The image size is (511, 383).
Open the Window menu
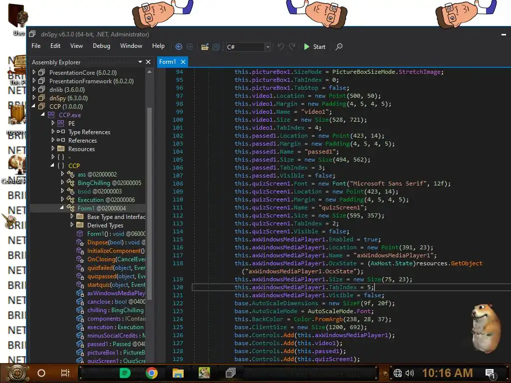click(131, 46)
